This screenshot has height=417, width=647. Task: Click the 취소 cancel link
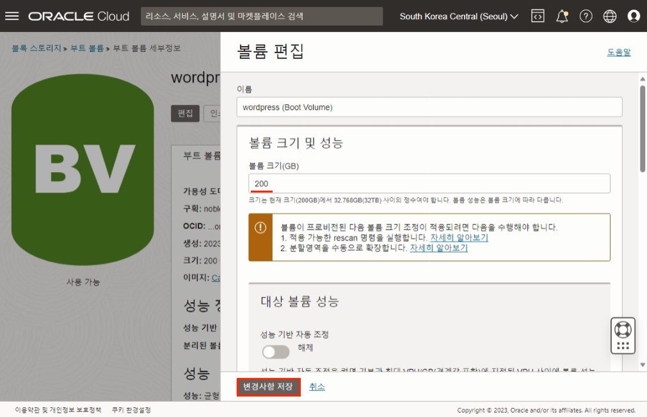(317, 386)
